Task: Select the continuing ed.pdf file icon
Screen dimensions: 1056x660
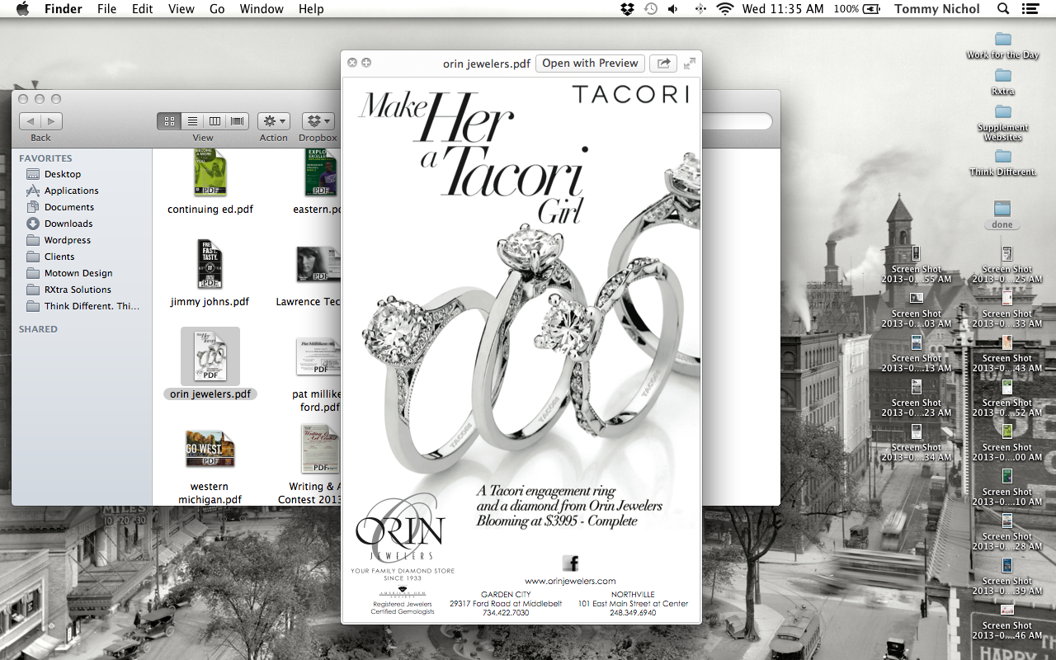Action: coord(210,172)
